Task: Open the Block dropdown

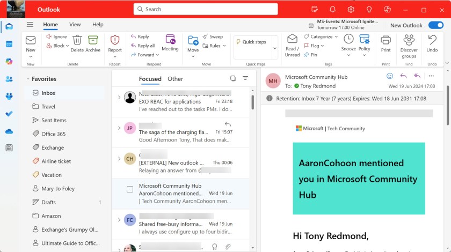Action: [x=67, y=46]
